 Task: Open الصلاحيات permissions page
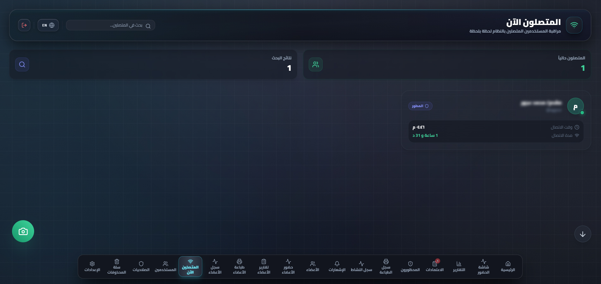tap(141, 267)
